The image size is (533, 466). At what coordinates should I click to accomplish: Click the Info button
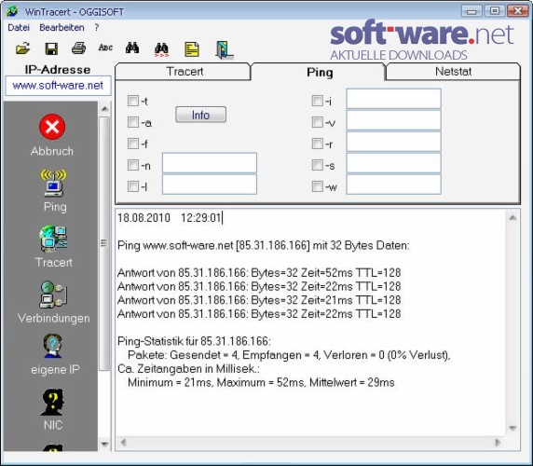tap(200, 115)
